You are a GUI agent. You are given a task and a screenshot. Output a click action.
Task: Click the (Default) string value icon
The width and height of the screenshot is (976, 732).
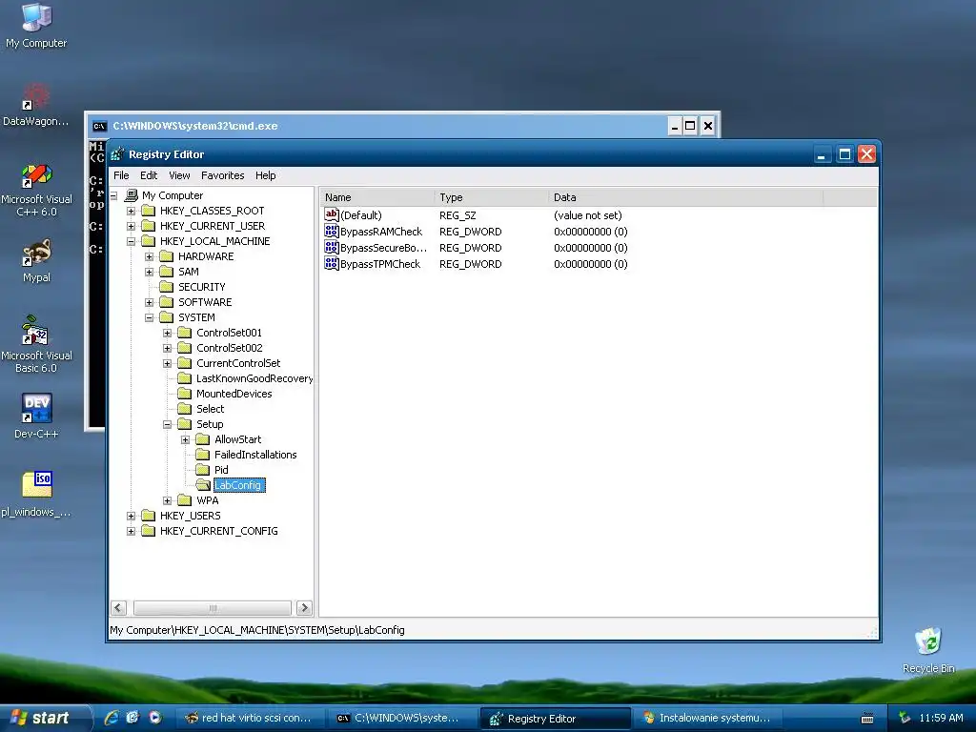[331, 215]
